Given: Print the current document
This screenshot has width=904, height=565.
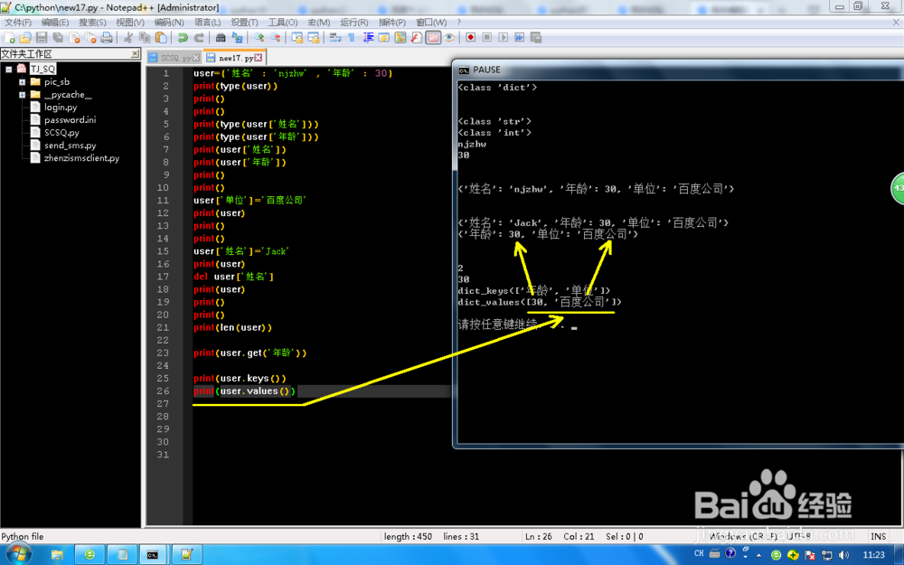Looking at the screenshot, I should (x=106, y=37).
